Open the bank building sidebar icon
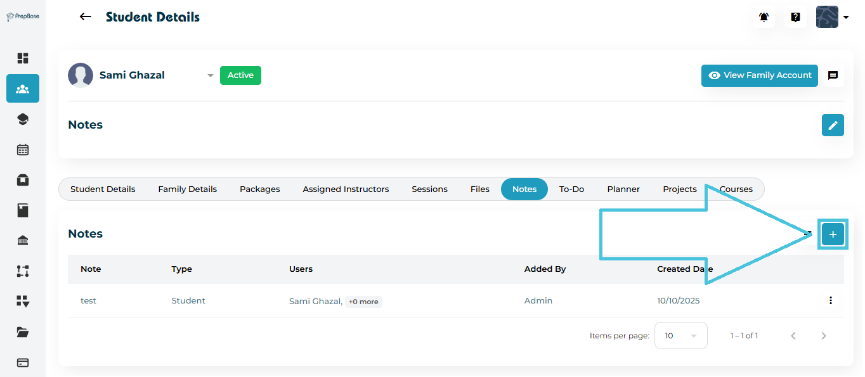This screenshot has width=865, height=377. click(x=23, y=241)
